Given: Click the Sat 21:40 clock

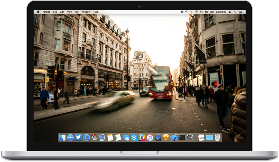Looking at the screenshot, I should [x=221, y=12].
